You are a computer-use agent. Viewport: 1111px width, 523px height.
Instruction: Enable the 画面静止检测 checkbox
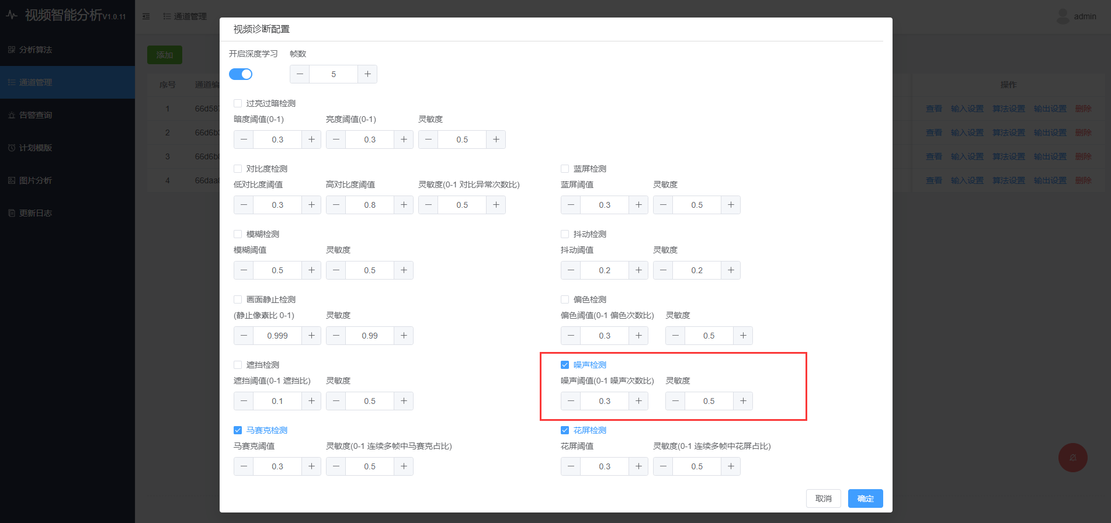[x=238, y=299]
